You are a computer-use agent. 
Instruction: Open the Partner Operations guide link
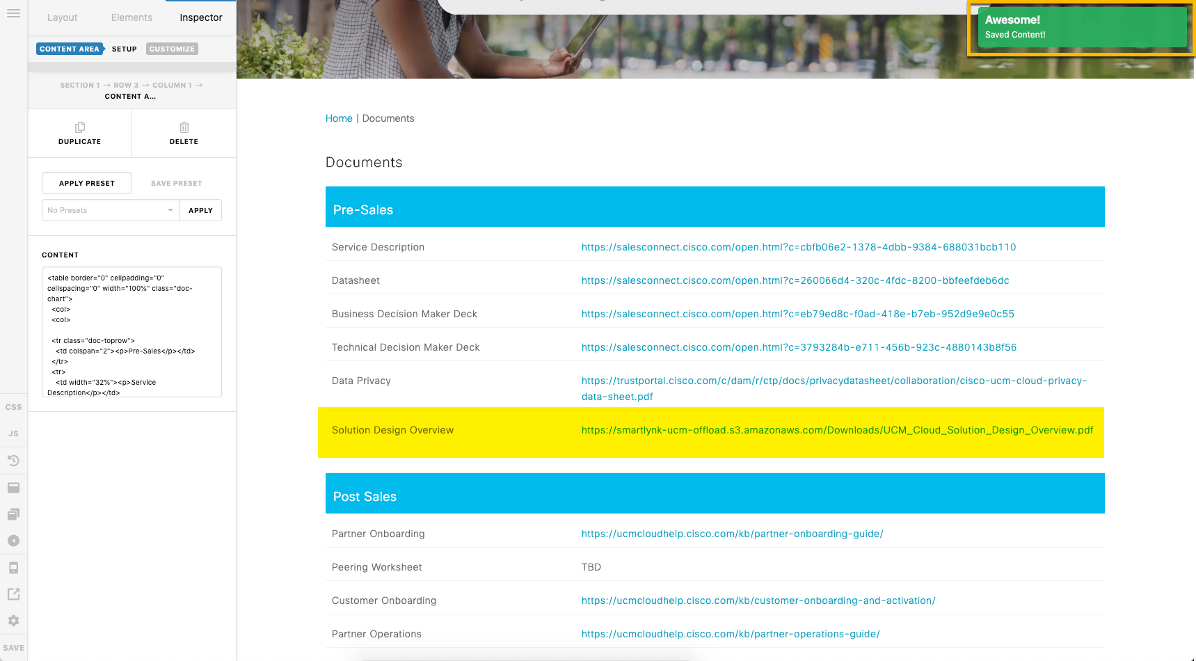(731, 634)
